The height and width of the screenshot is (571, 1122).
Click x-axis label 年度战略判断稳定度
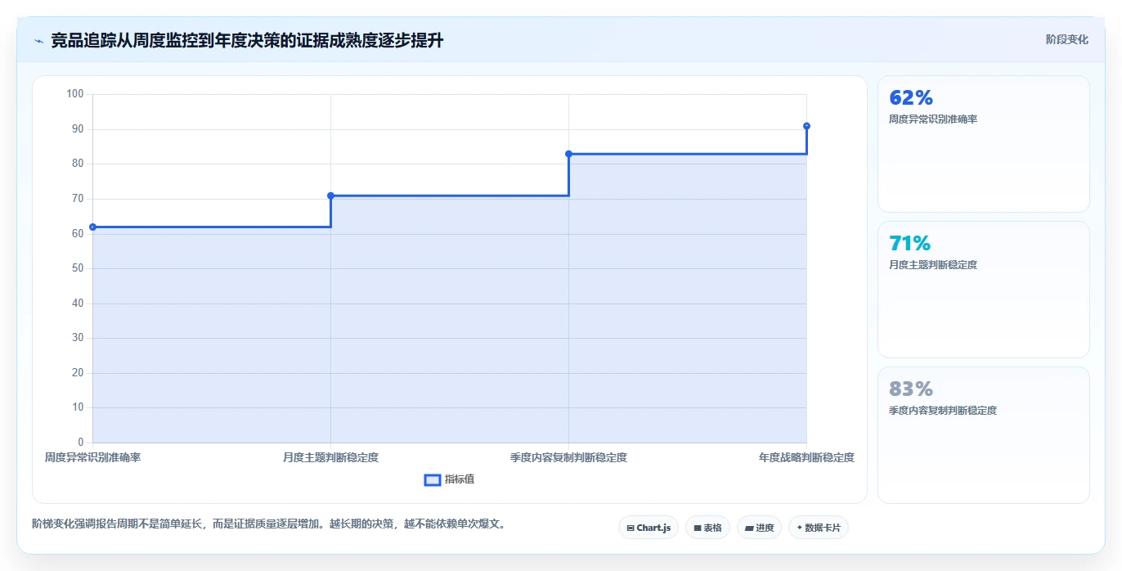click(x=806, y=457)
